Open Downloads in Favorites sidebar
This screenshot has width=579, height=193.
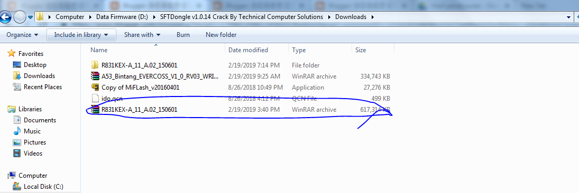(39, 76)
